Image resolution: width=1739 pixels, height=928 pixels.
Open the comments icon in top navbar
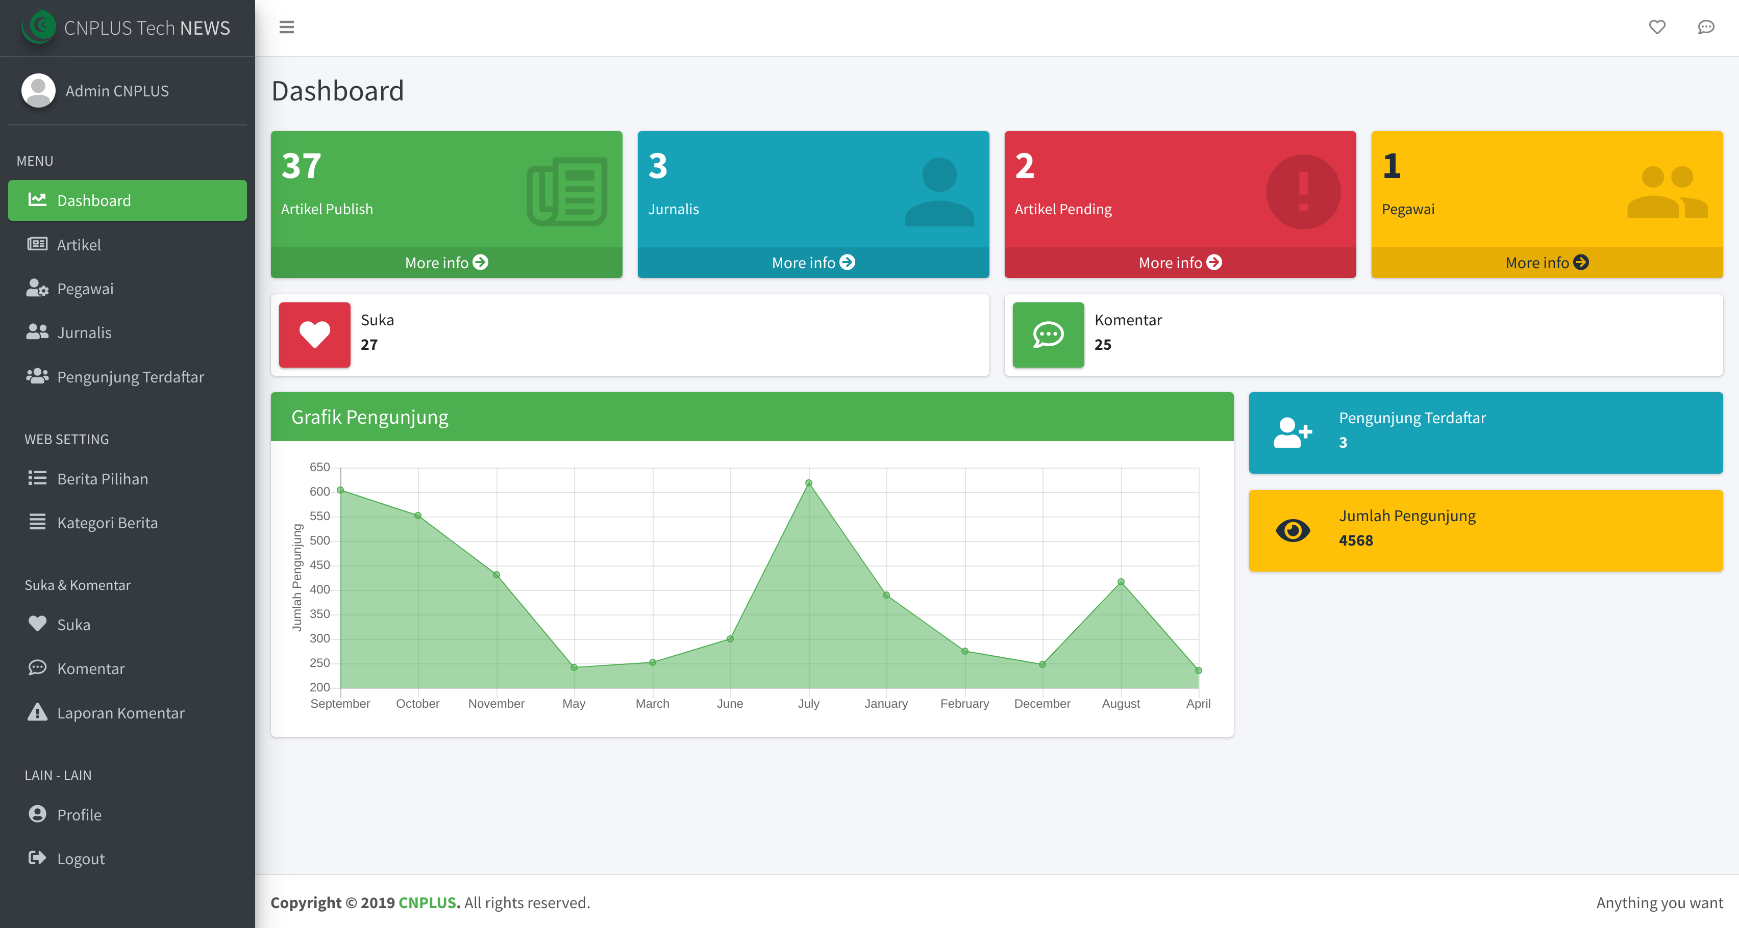pyautogui.click(x=1705, y=27)
